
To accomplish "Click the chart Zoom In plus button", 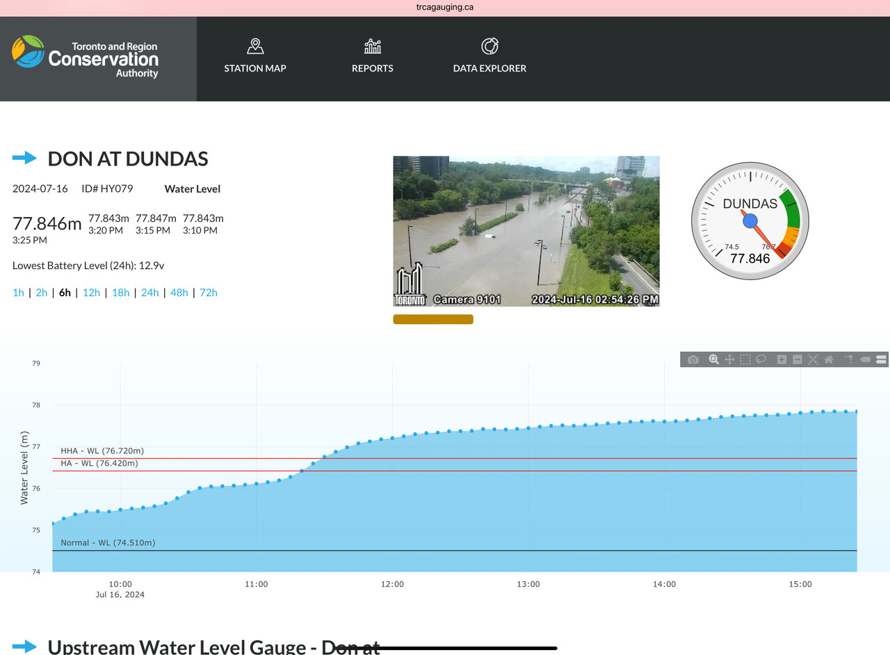I will tap(782, 359).
